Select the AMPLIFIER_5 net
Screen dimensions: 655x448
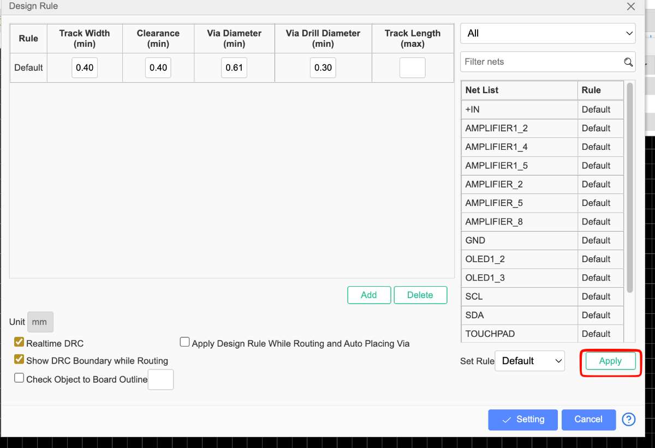(519, 203)
